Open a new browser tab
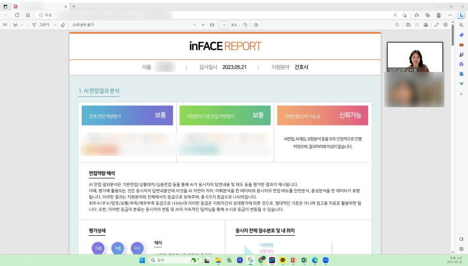 point(74,6)
